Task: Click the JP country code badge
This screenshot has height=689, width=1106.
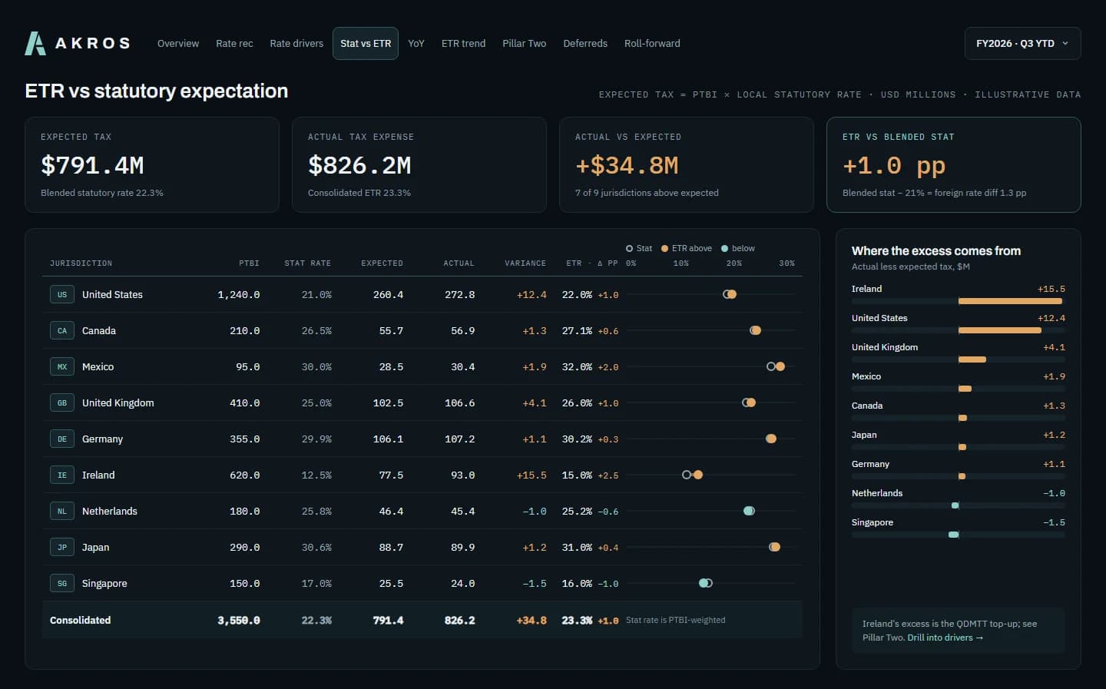Action: [x=62, y=547]
